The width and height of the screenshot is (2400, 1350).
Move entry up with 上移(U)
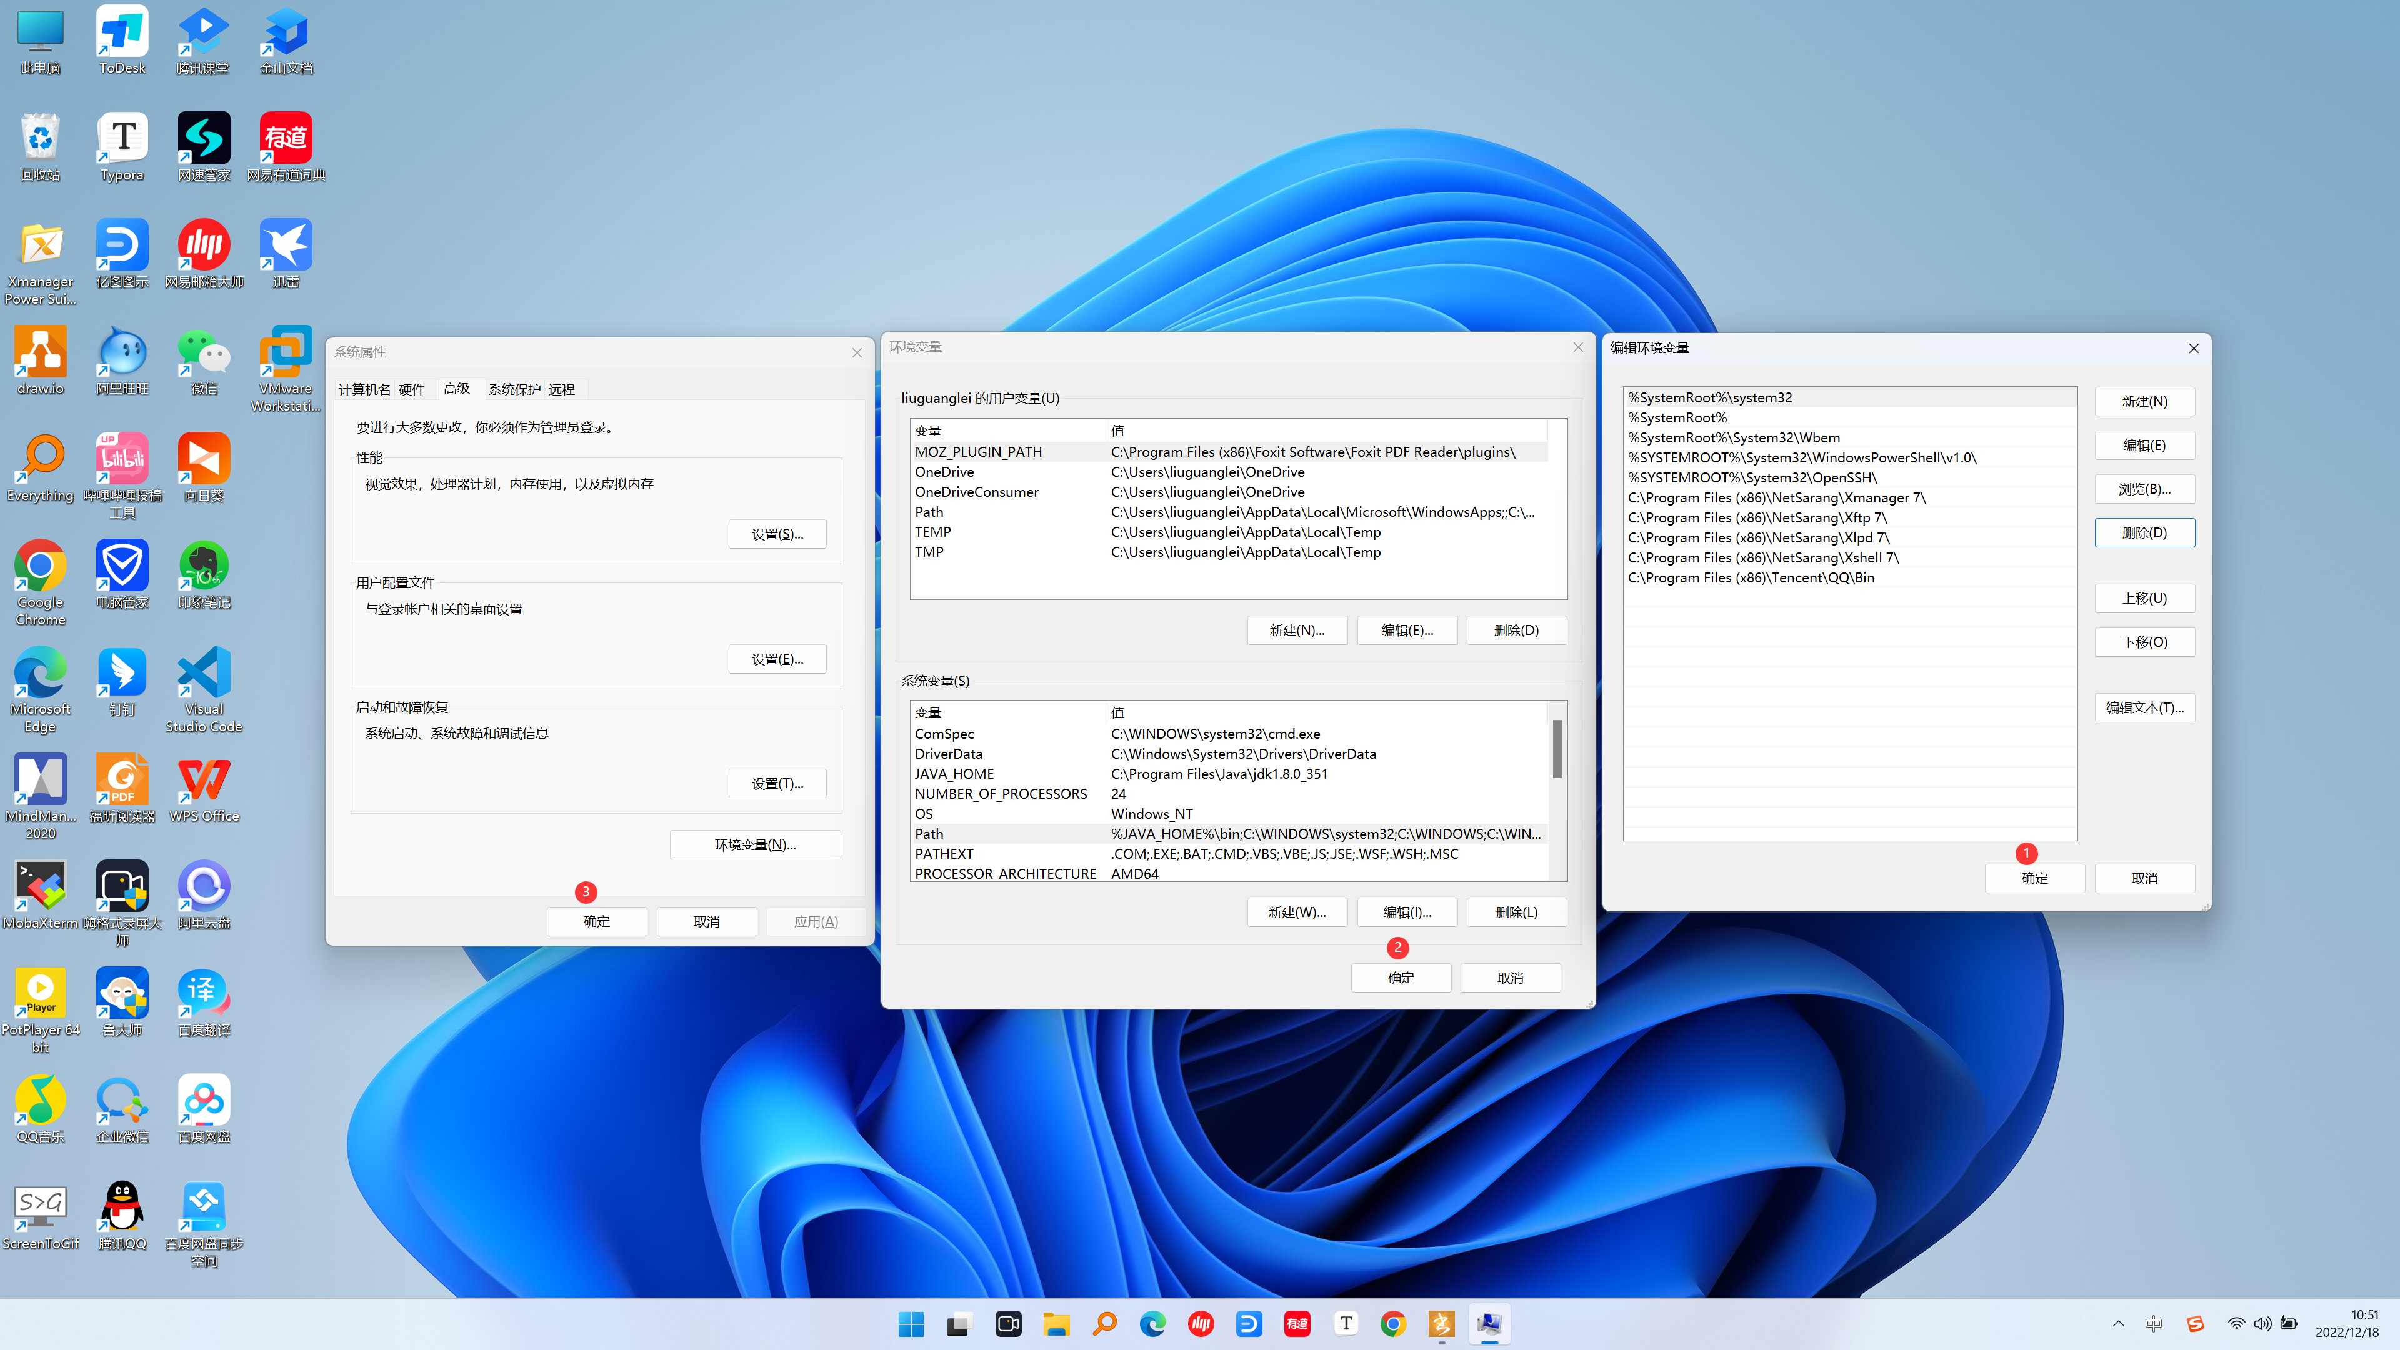pyautogui.click(x=2145, y=598)
